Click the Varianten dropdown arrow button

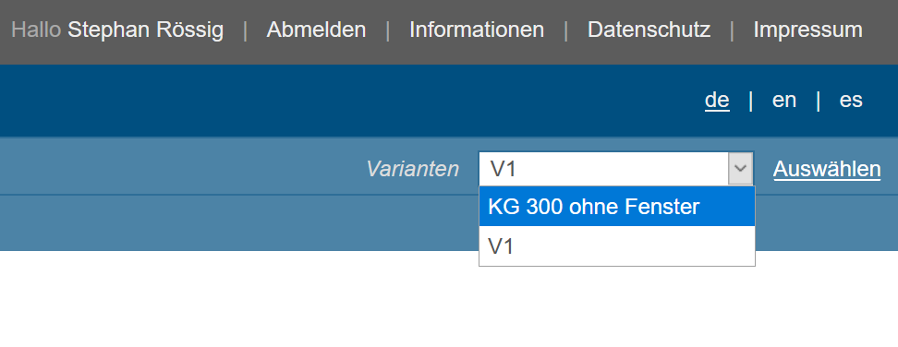(x=741, y=169)
